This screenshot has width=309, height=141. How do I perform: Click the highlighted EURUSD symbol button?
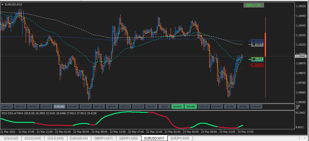point(59,107)
